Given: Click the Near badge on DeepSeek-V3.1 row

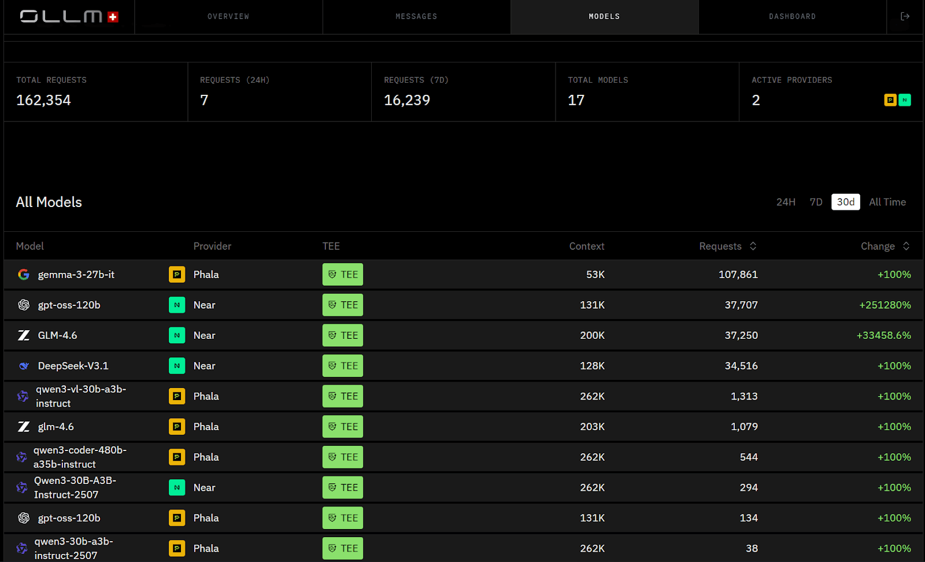Looking at the screenshot, I should pyautogui.click(x=177, y=365).
